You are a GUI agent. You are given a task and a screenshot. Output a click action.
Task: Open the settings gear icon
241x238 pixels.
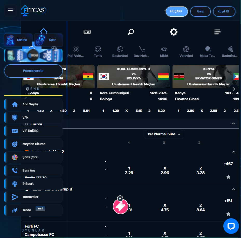tap(174, 32)
